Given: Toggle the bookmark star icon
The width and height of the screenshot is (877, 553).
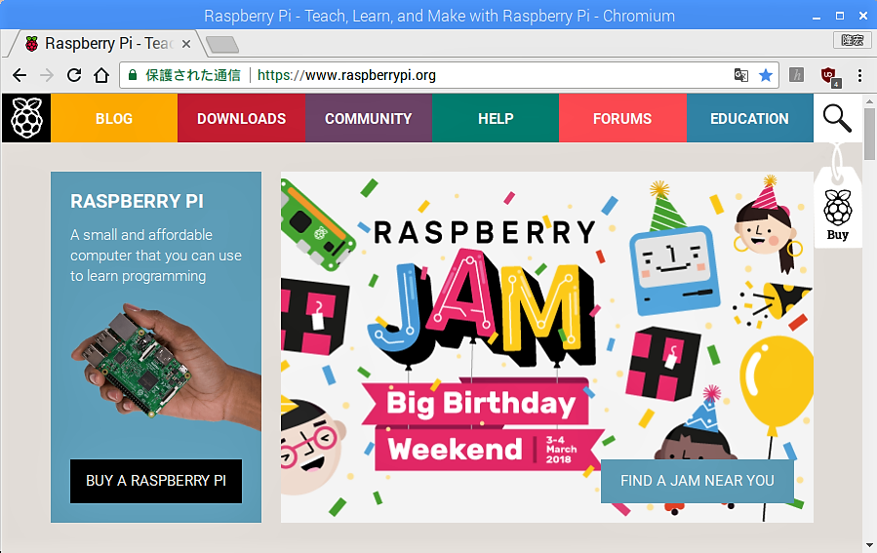Looking at the screenshot, I should pos(766,75).
